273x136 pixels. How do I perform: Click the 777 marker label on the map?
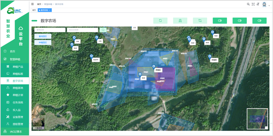[134, 28]
